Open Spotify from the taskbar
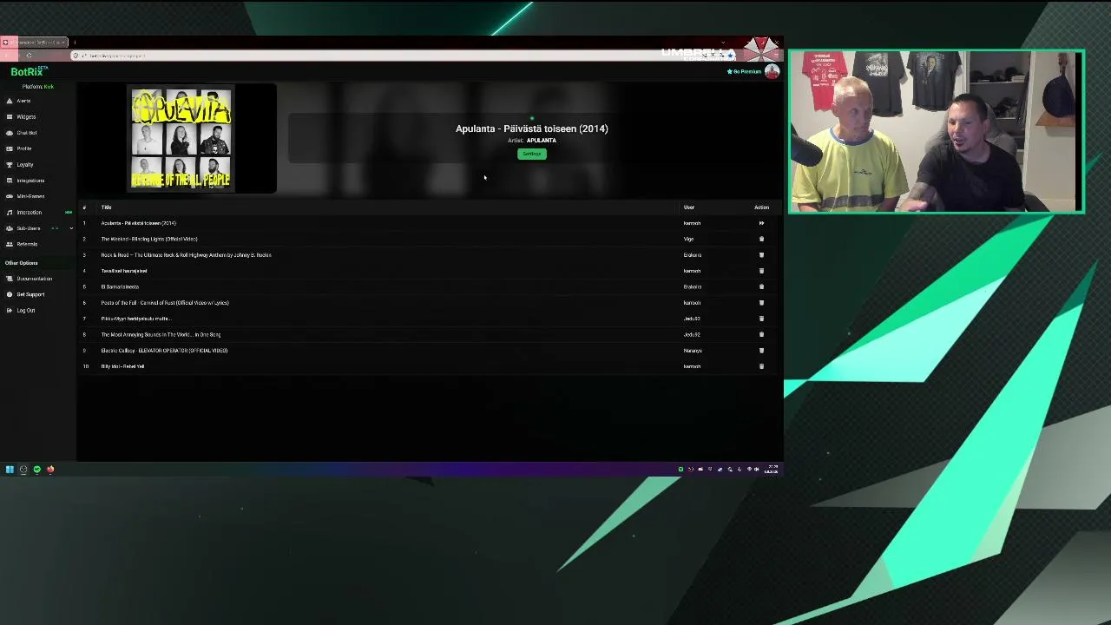This screenshot has width=1111, height=625. tap(36, 469)
